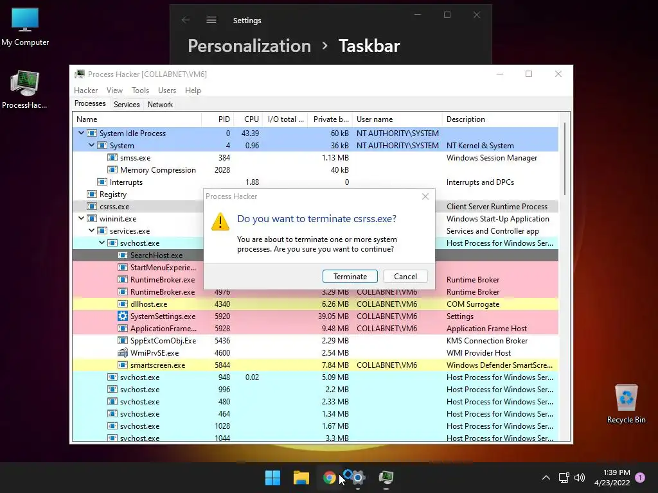This screenshot has height=493, width=658.
Task: Open the Settings hamburger navigation menu
Action: [211, 20]
